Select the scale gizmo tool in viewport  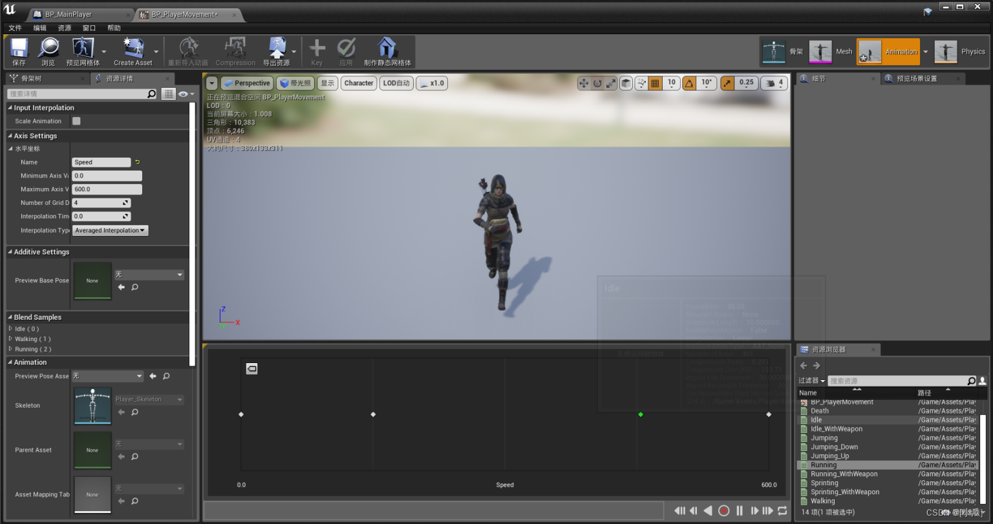[610, 83]
